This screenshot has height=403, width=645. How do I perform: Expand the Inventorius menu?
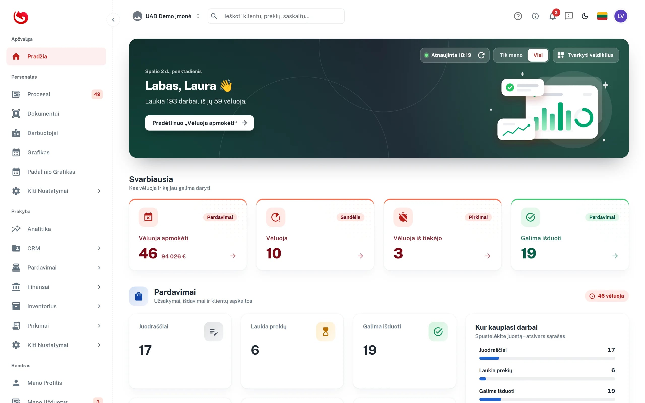(56, 307)
